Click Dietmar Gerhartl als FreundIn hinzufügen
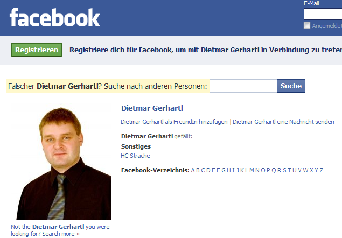Image resolution: width=342 pixels, height=238 pixels. tap(174, 122)
